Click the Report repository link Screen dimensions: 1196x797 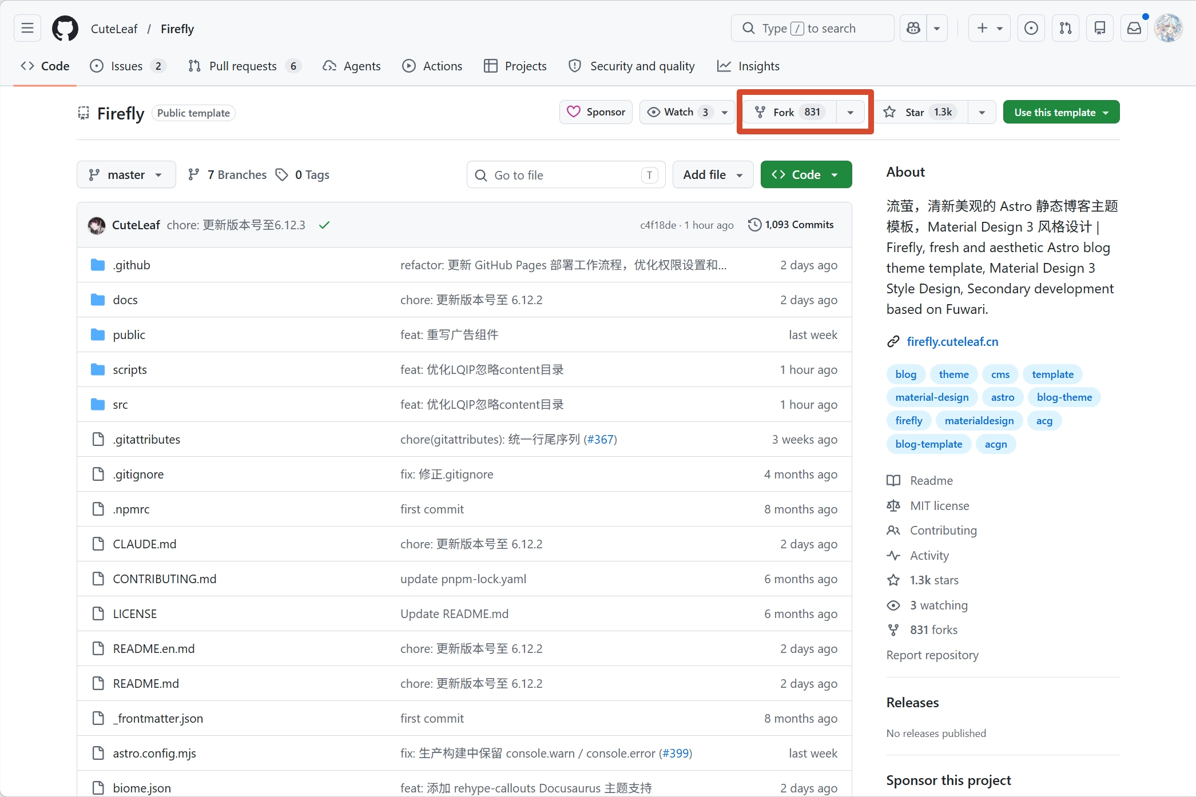(932, 655)
